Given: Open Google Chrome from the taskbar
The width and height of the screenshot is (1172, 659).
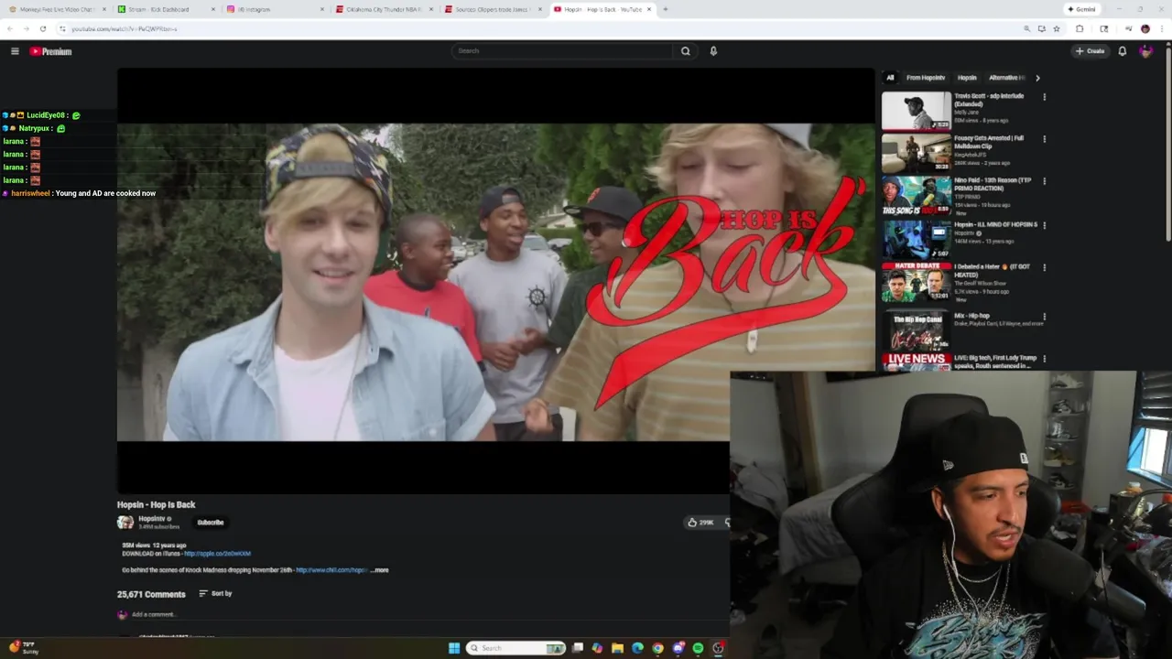Looking at the screenshot, I should 657,648.
